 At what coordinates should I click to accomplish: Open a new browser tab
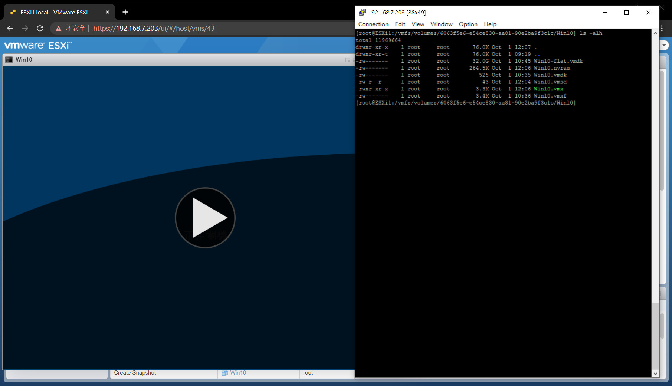coord(125,12)
